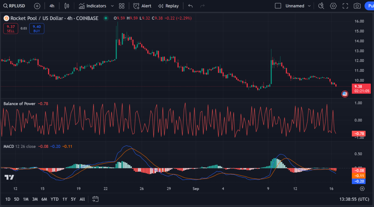Toggle the green market status dot
Image resolution: width=374 pixels, height=207 pixels.
pyautogui.click(x=106, y=18)
